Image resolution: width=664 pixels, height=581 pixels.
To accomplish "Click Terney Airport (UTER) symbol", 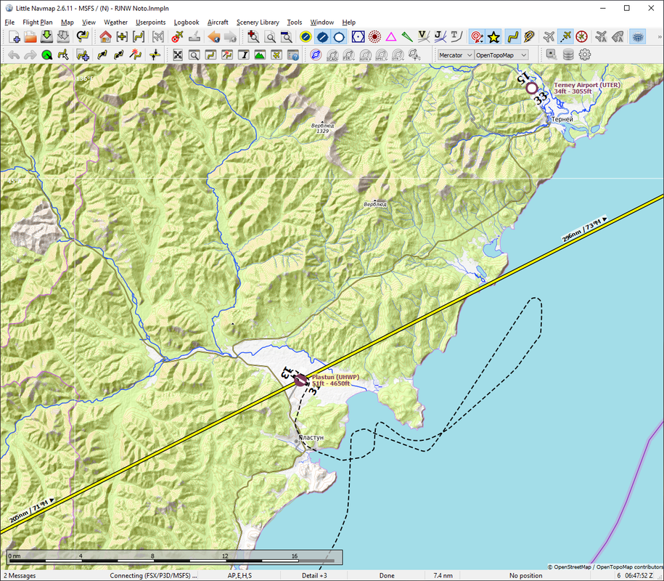I will coord(531,88).
